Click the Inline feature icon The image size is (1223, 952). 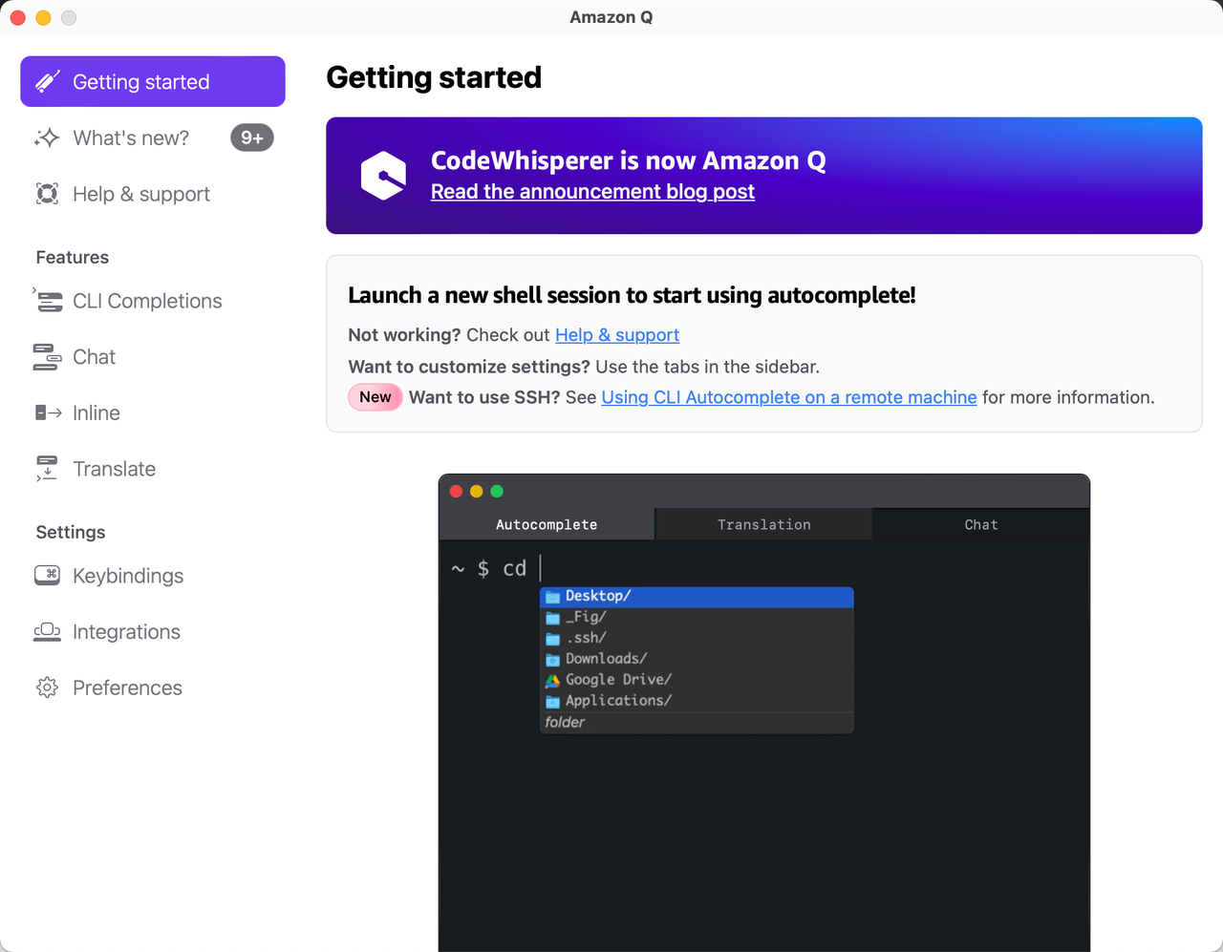coord(48,413)
